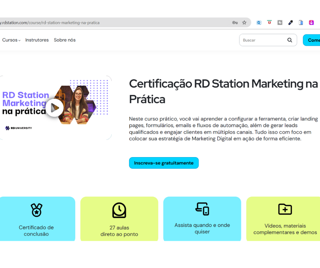Screen dimensions: 320x268
Task: Open the eyedropper color picker extension
Action: click(290, 23)
